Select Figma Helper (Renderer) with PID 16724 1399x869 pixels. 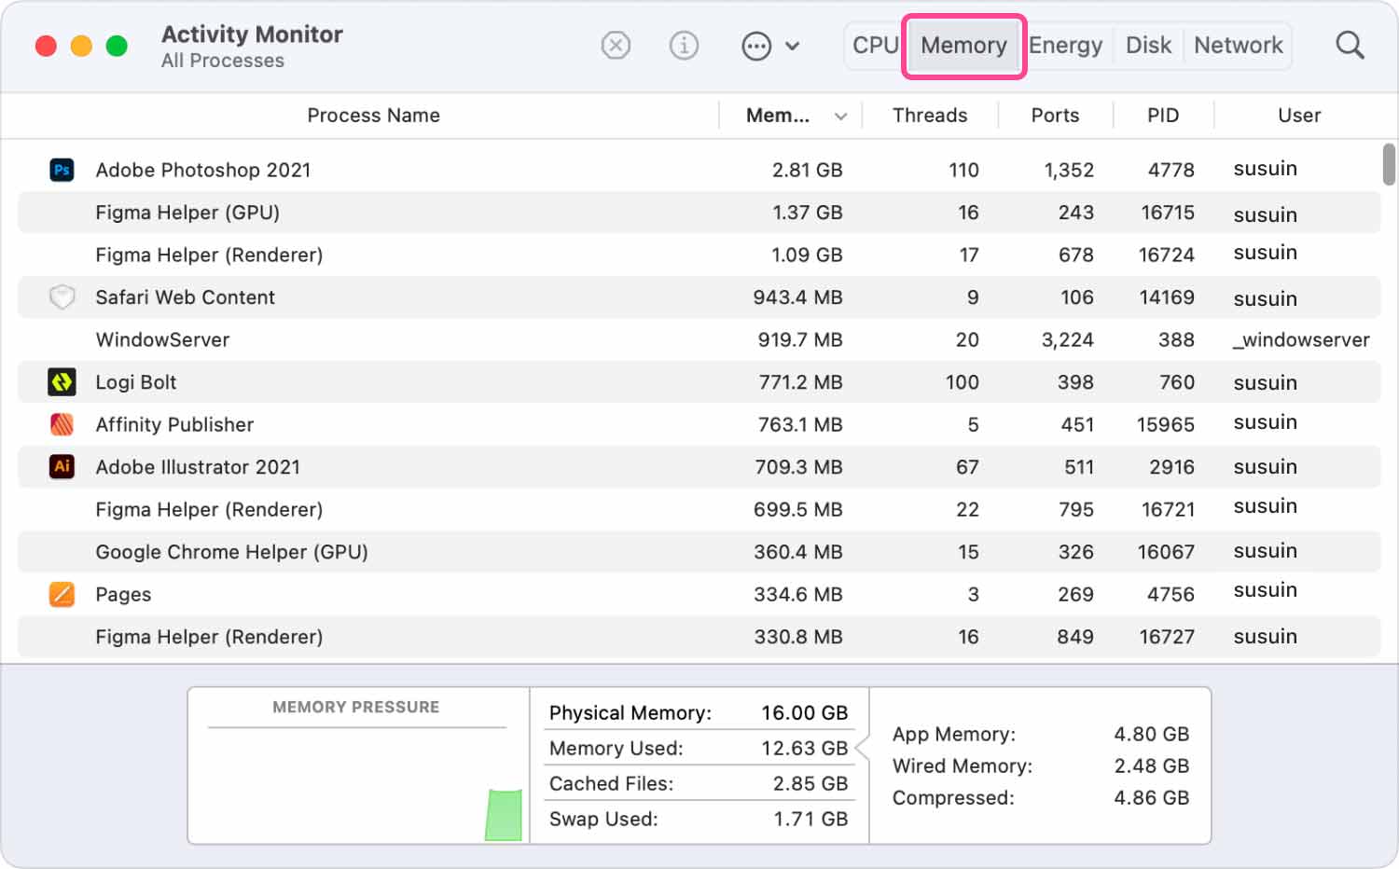click(209, 255)
